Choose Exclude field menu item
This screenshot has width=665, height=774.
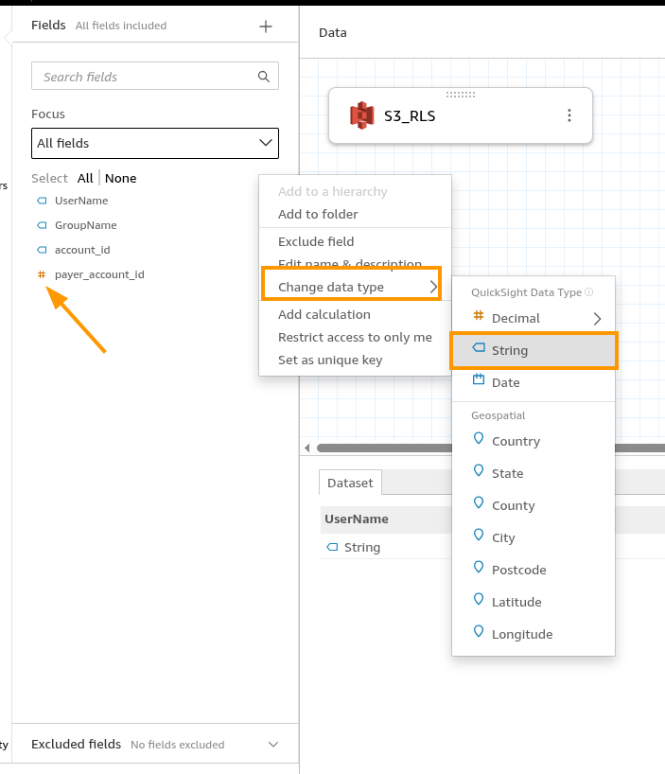(355, 241)
